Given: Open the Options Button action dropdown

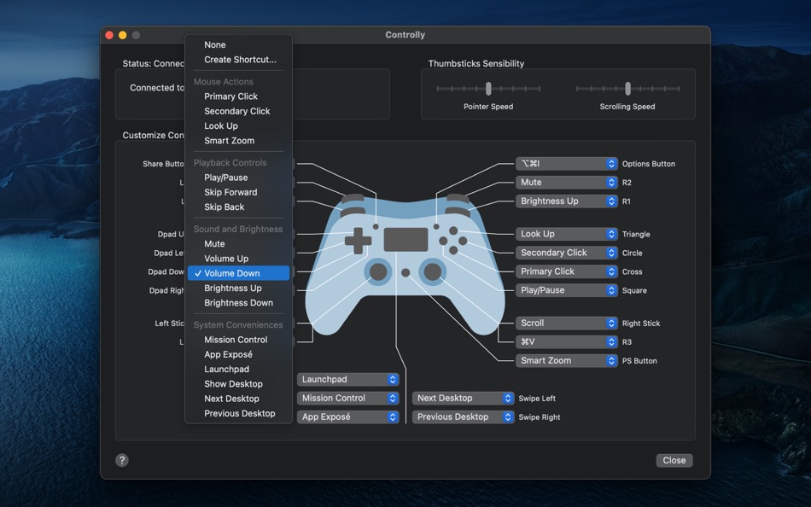Looking at the screenshot, I should (566, 164).
